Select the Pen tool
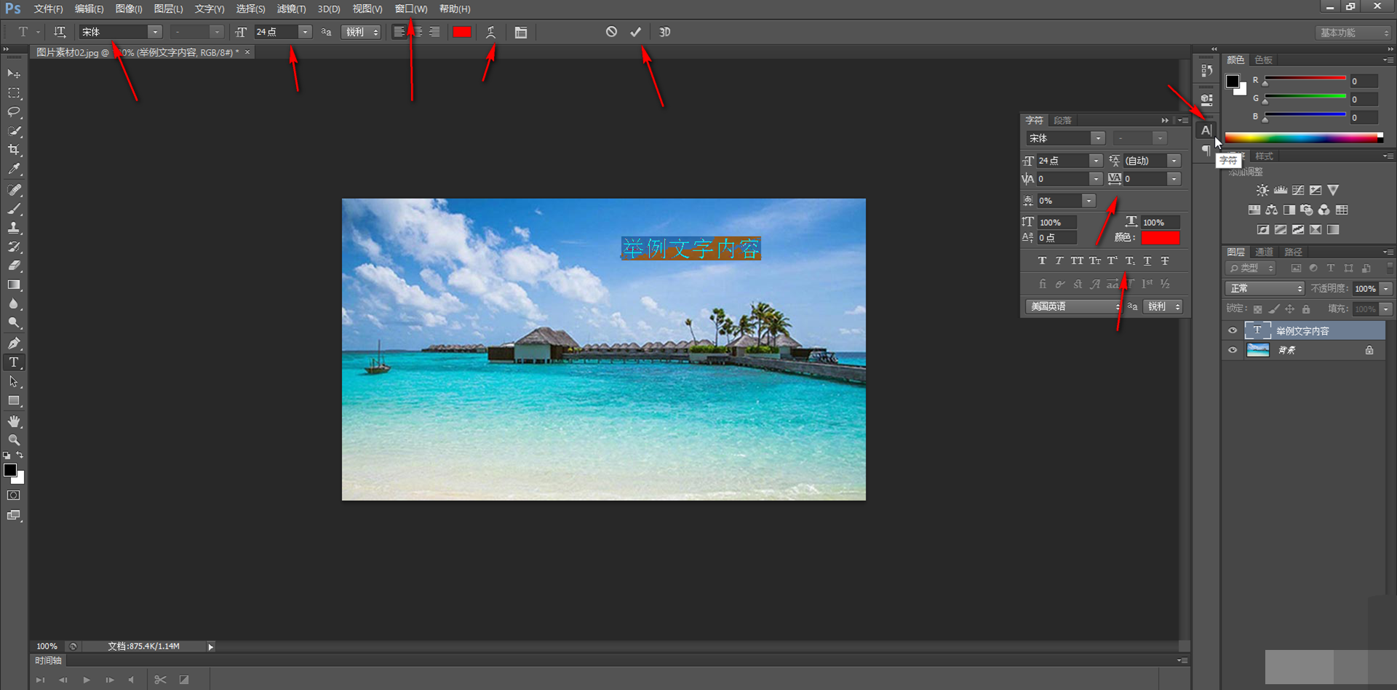The height and width of the screenshot is (690, 1397). (x=14, y=343)
